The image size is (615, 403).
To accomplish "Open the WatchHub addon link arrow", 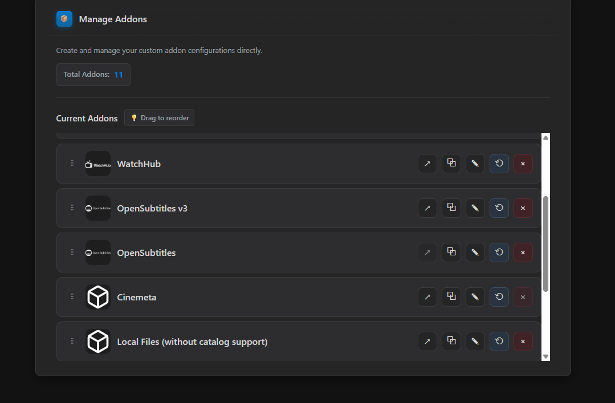I will click(427, 164).
